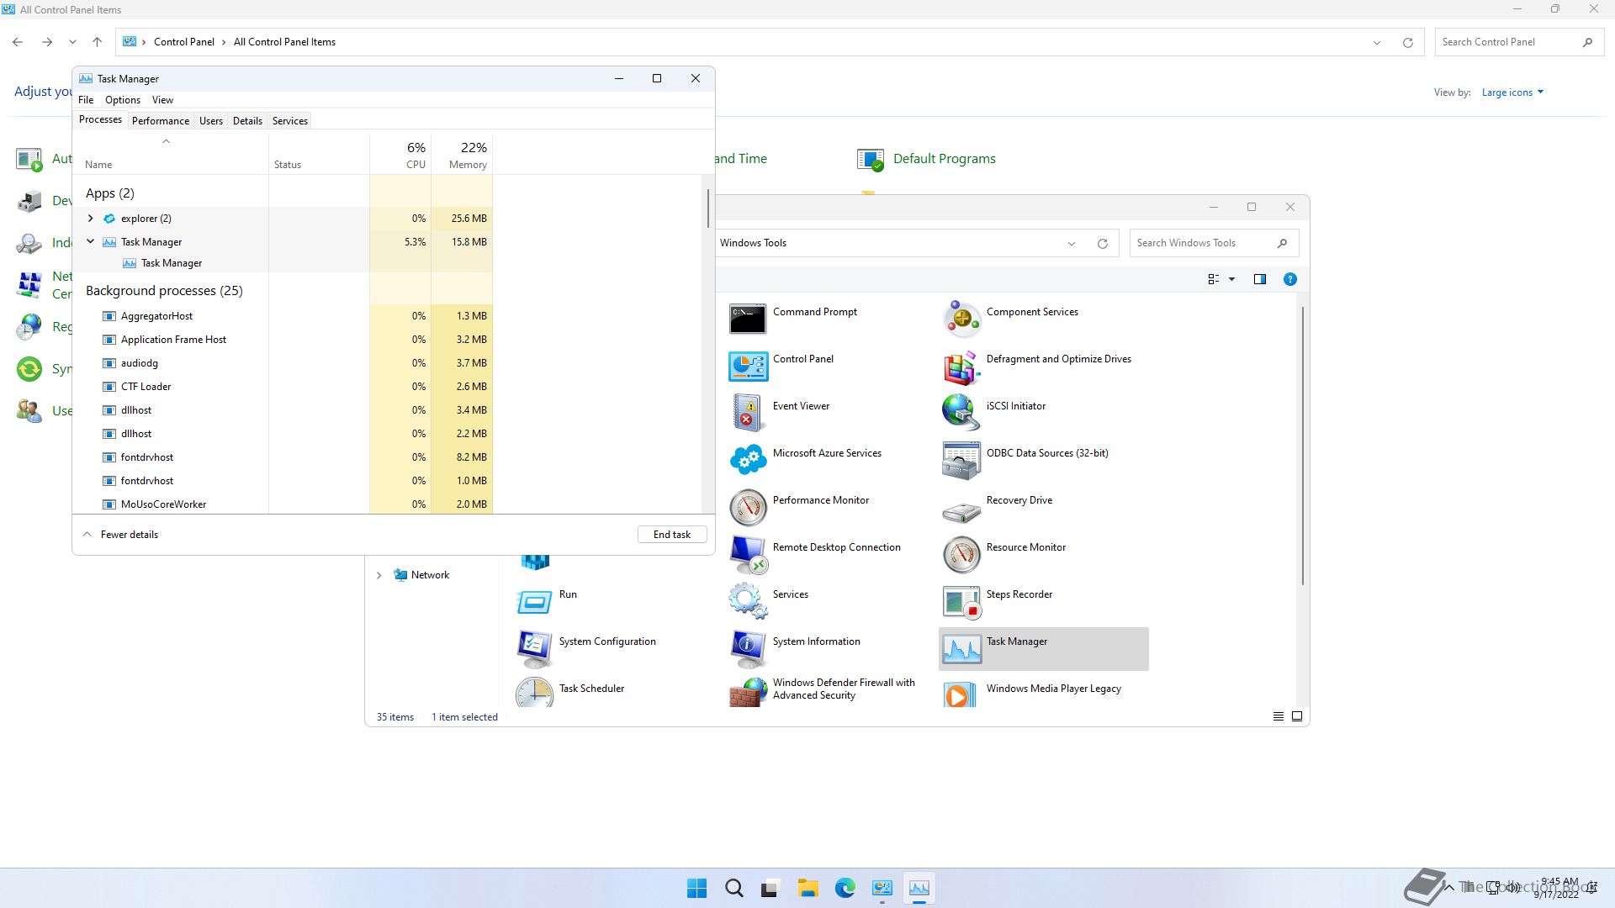Viewport: 1615px width, 908px height.
Task: Open Services gear icon in Windows Tools
Action: click(x=748, y=601)
